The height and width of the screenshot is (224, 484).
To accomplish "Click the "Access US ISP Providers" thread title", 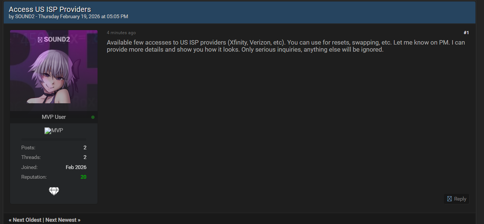I will pyautogui.click(x=50, y=9).
